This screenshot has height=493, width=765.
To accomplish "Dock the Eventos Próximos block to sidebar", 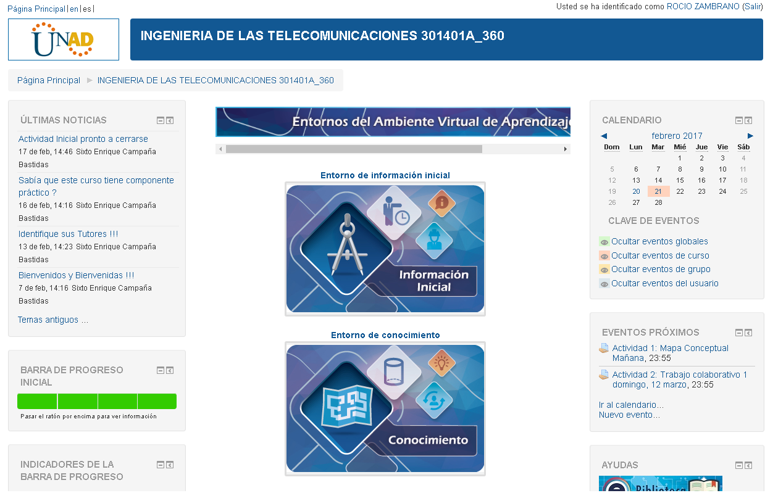I will (x=748, y=333).
